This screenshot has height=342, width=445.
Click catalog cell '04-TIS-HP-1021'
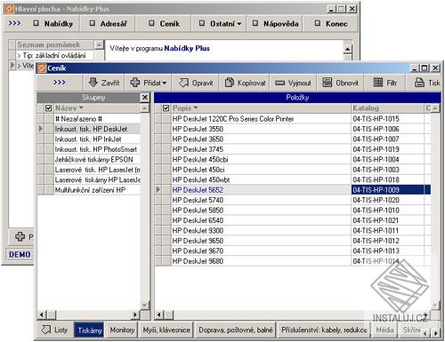[x=387, y=220]
